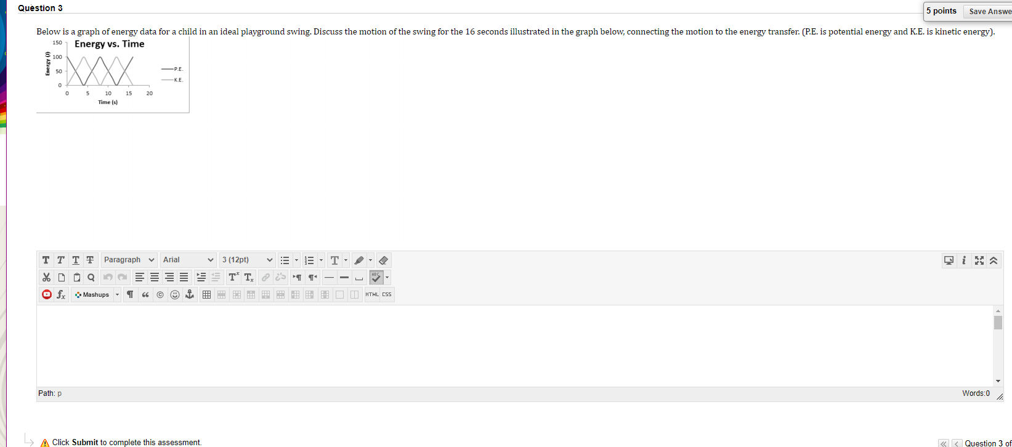Insert a table into the answer
1012x447 pixels.
click(206, 294)
